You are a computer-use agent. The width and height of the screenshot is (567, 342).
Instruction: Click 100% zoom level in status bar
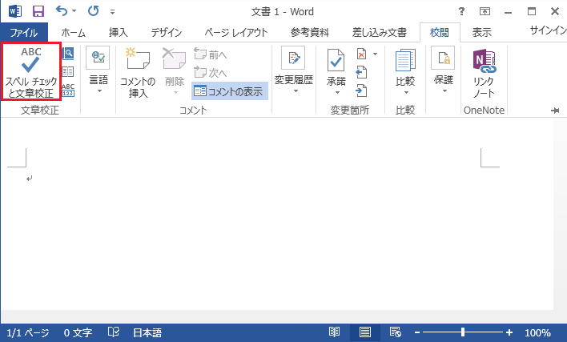coord(537,332)
